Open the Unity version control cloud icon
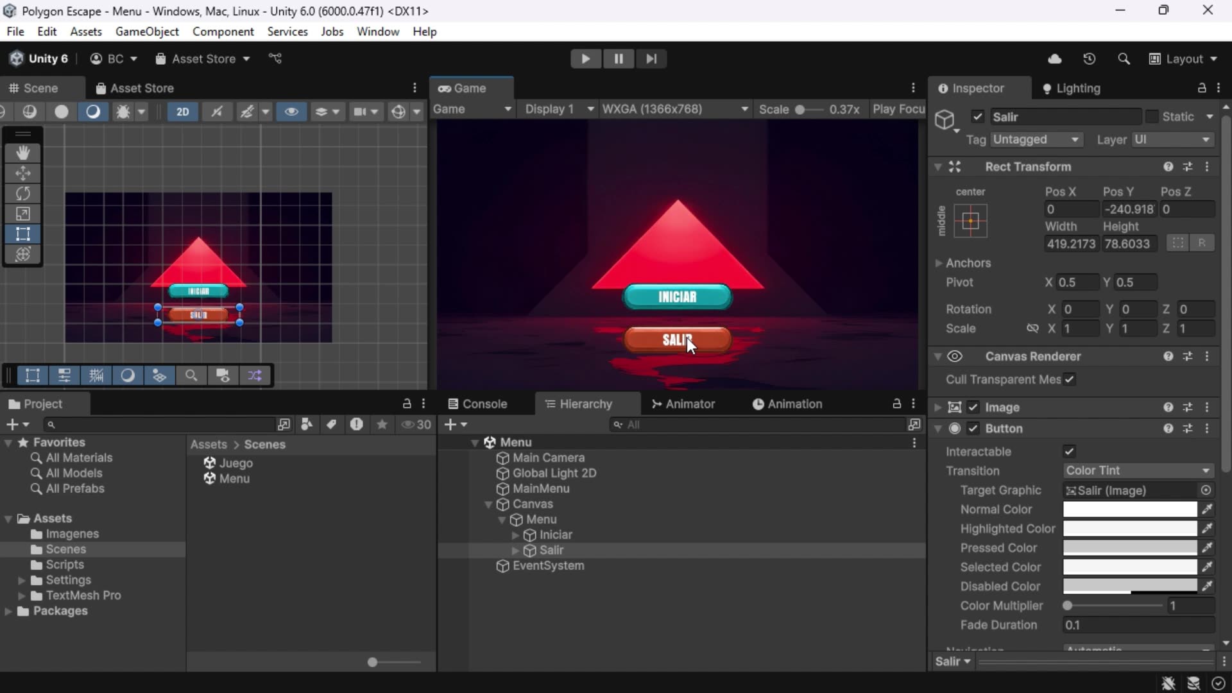The width and height of the screenshot is (1232, 693). (x=1054, y=58)
